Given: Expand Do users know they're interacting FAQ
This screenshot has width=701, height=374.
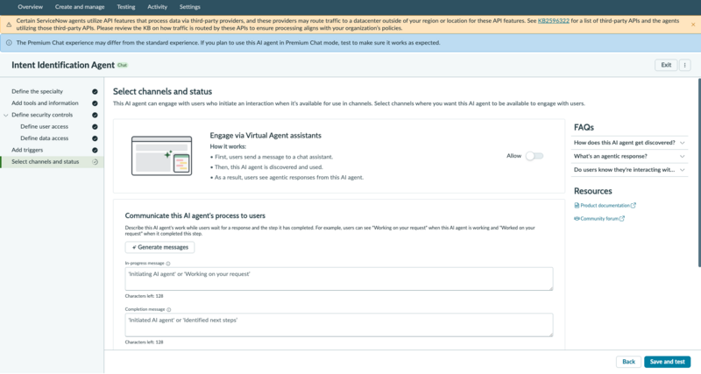Looking at the screenshot, I should click(629, 169).
